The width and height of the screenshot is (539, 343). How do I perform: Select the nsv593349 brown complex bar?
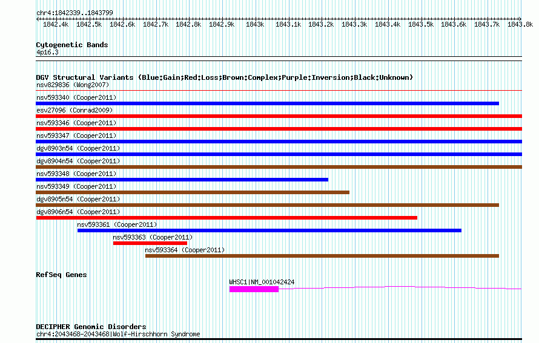[x=193, y=192]
